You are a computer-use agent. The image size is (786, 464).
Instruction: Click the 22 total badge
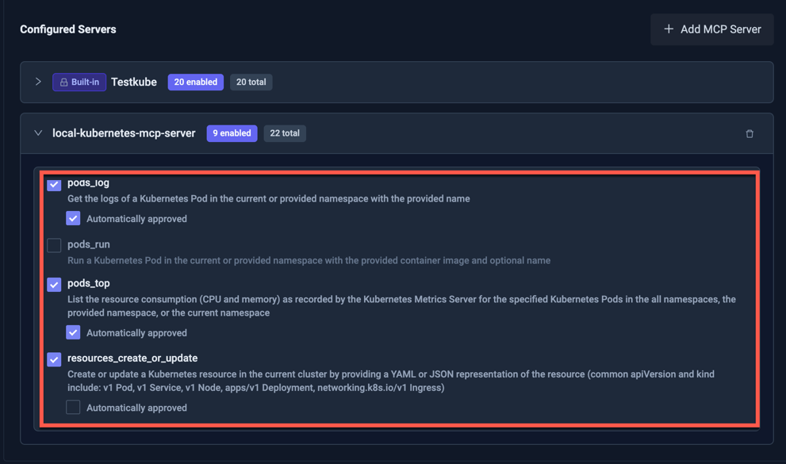(x=285, y=133)
